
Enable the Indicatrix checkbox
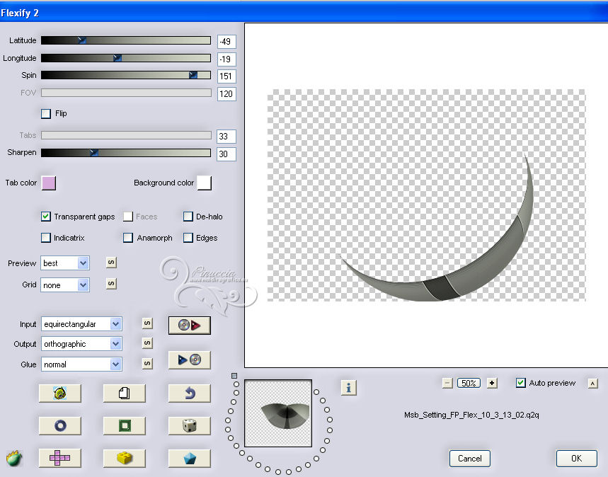(46, 238)
